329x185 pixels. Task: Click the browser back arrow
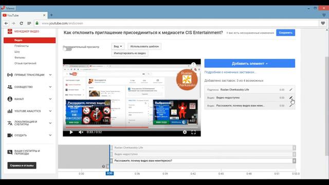pos(6,23)
